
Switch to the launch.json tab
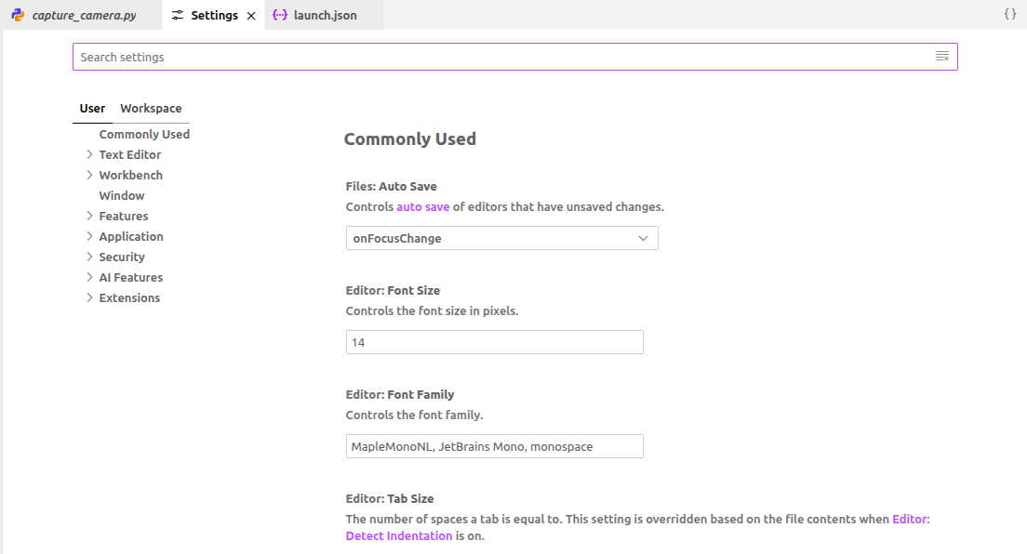pyautogui.click(x=325, y=16)
